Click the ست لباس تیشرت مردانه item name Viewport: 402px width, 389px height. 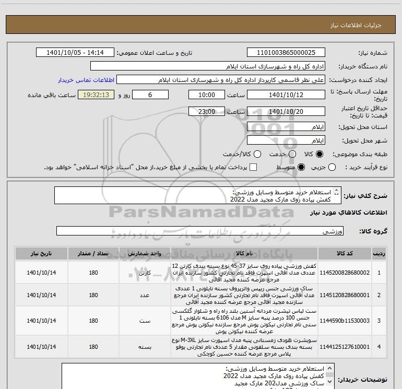(244, 321)
